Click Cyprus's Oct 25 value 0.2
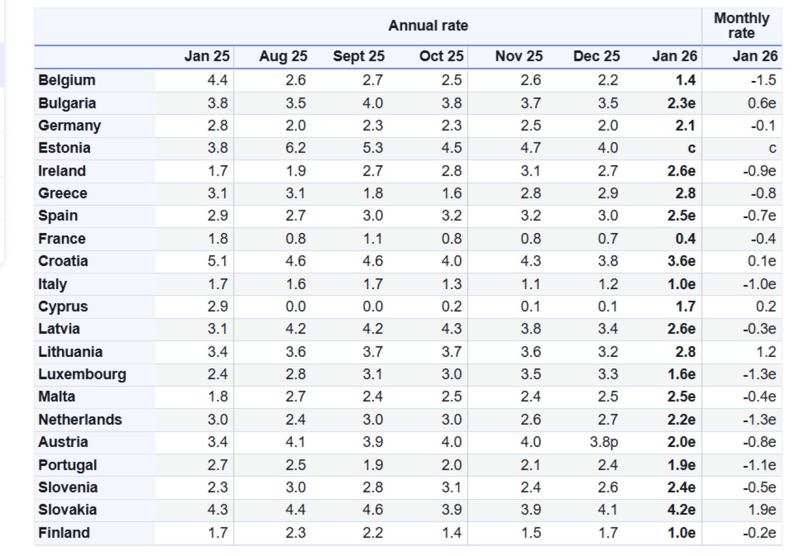Image resolution: width=804 pixels, height=556 pixels. point(451,307)
